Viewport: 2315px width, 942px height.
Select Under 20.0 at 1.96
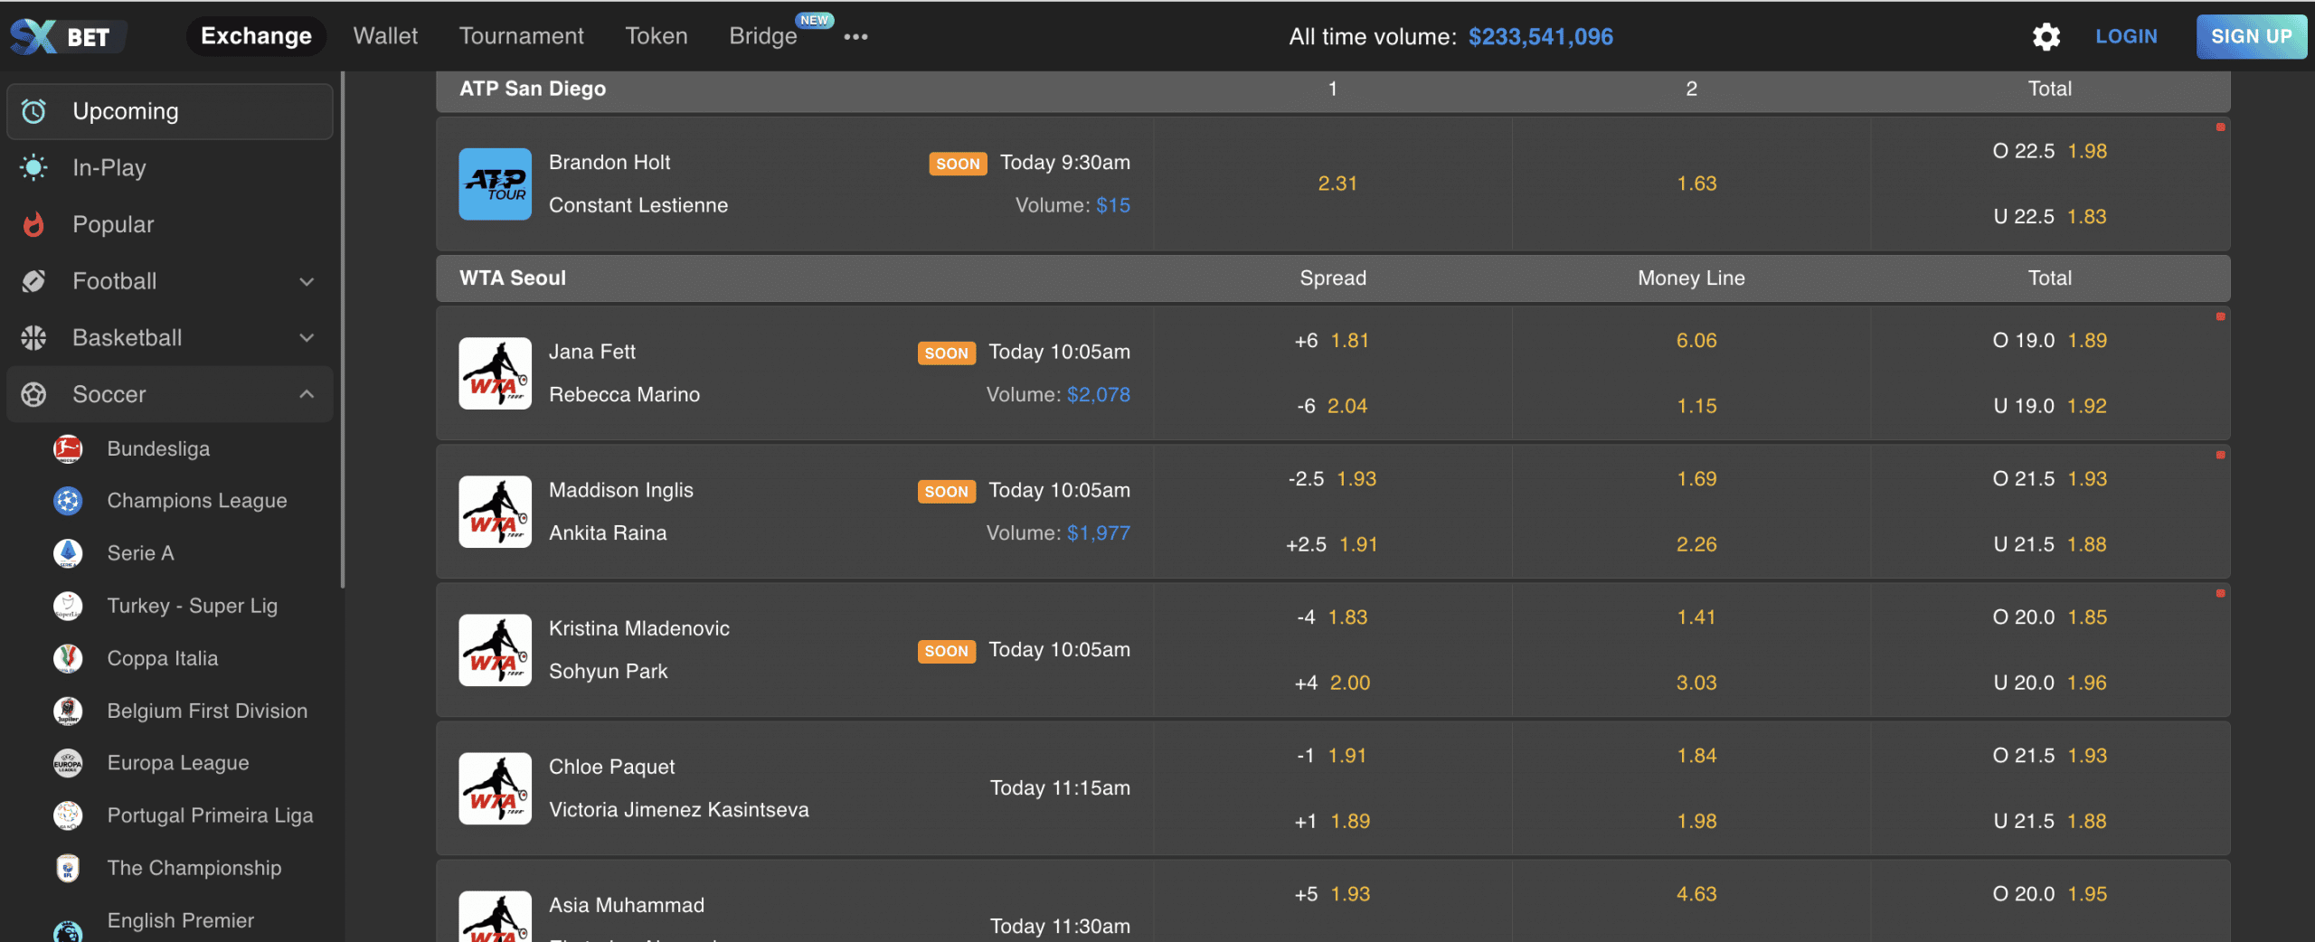click(x=2049, y=683)
